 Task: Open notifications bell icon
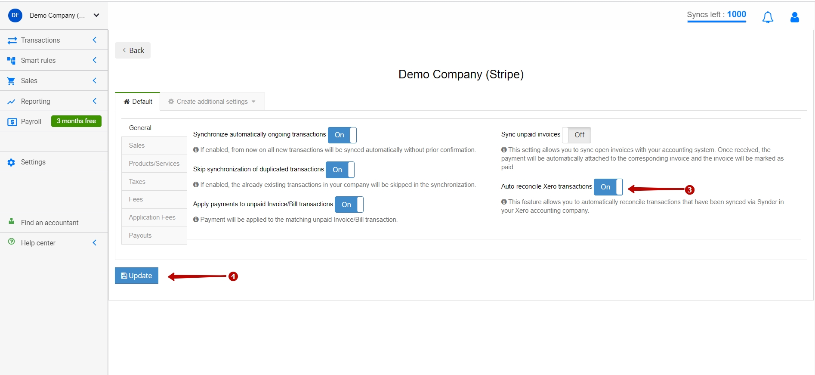[768, 17]
